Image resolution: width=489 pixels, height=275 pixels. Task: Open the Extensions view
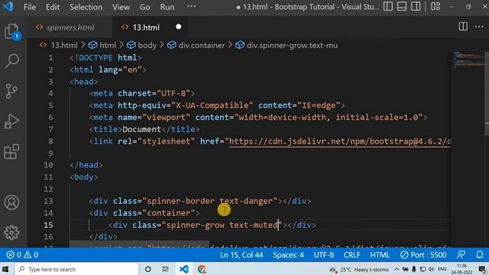[x=12, y=151]
